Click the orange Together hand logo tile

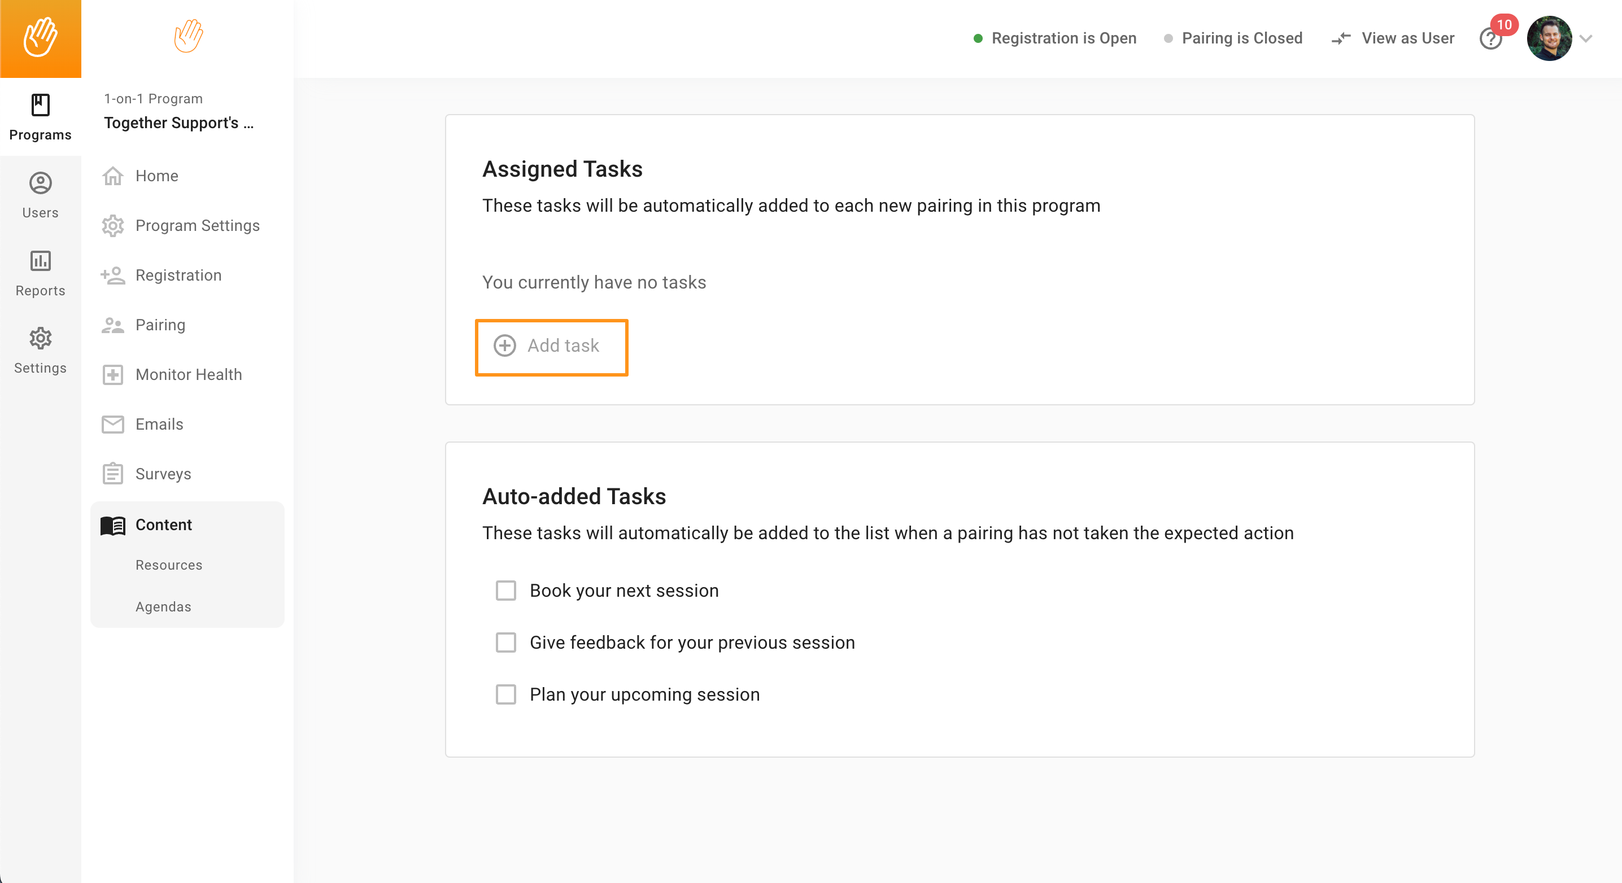coord(40,38)
